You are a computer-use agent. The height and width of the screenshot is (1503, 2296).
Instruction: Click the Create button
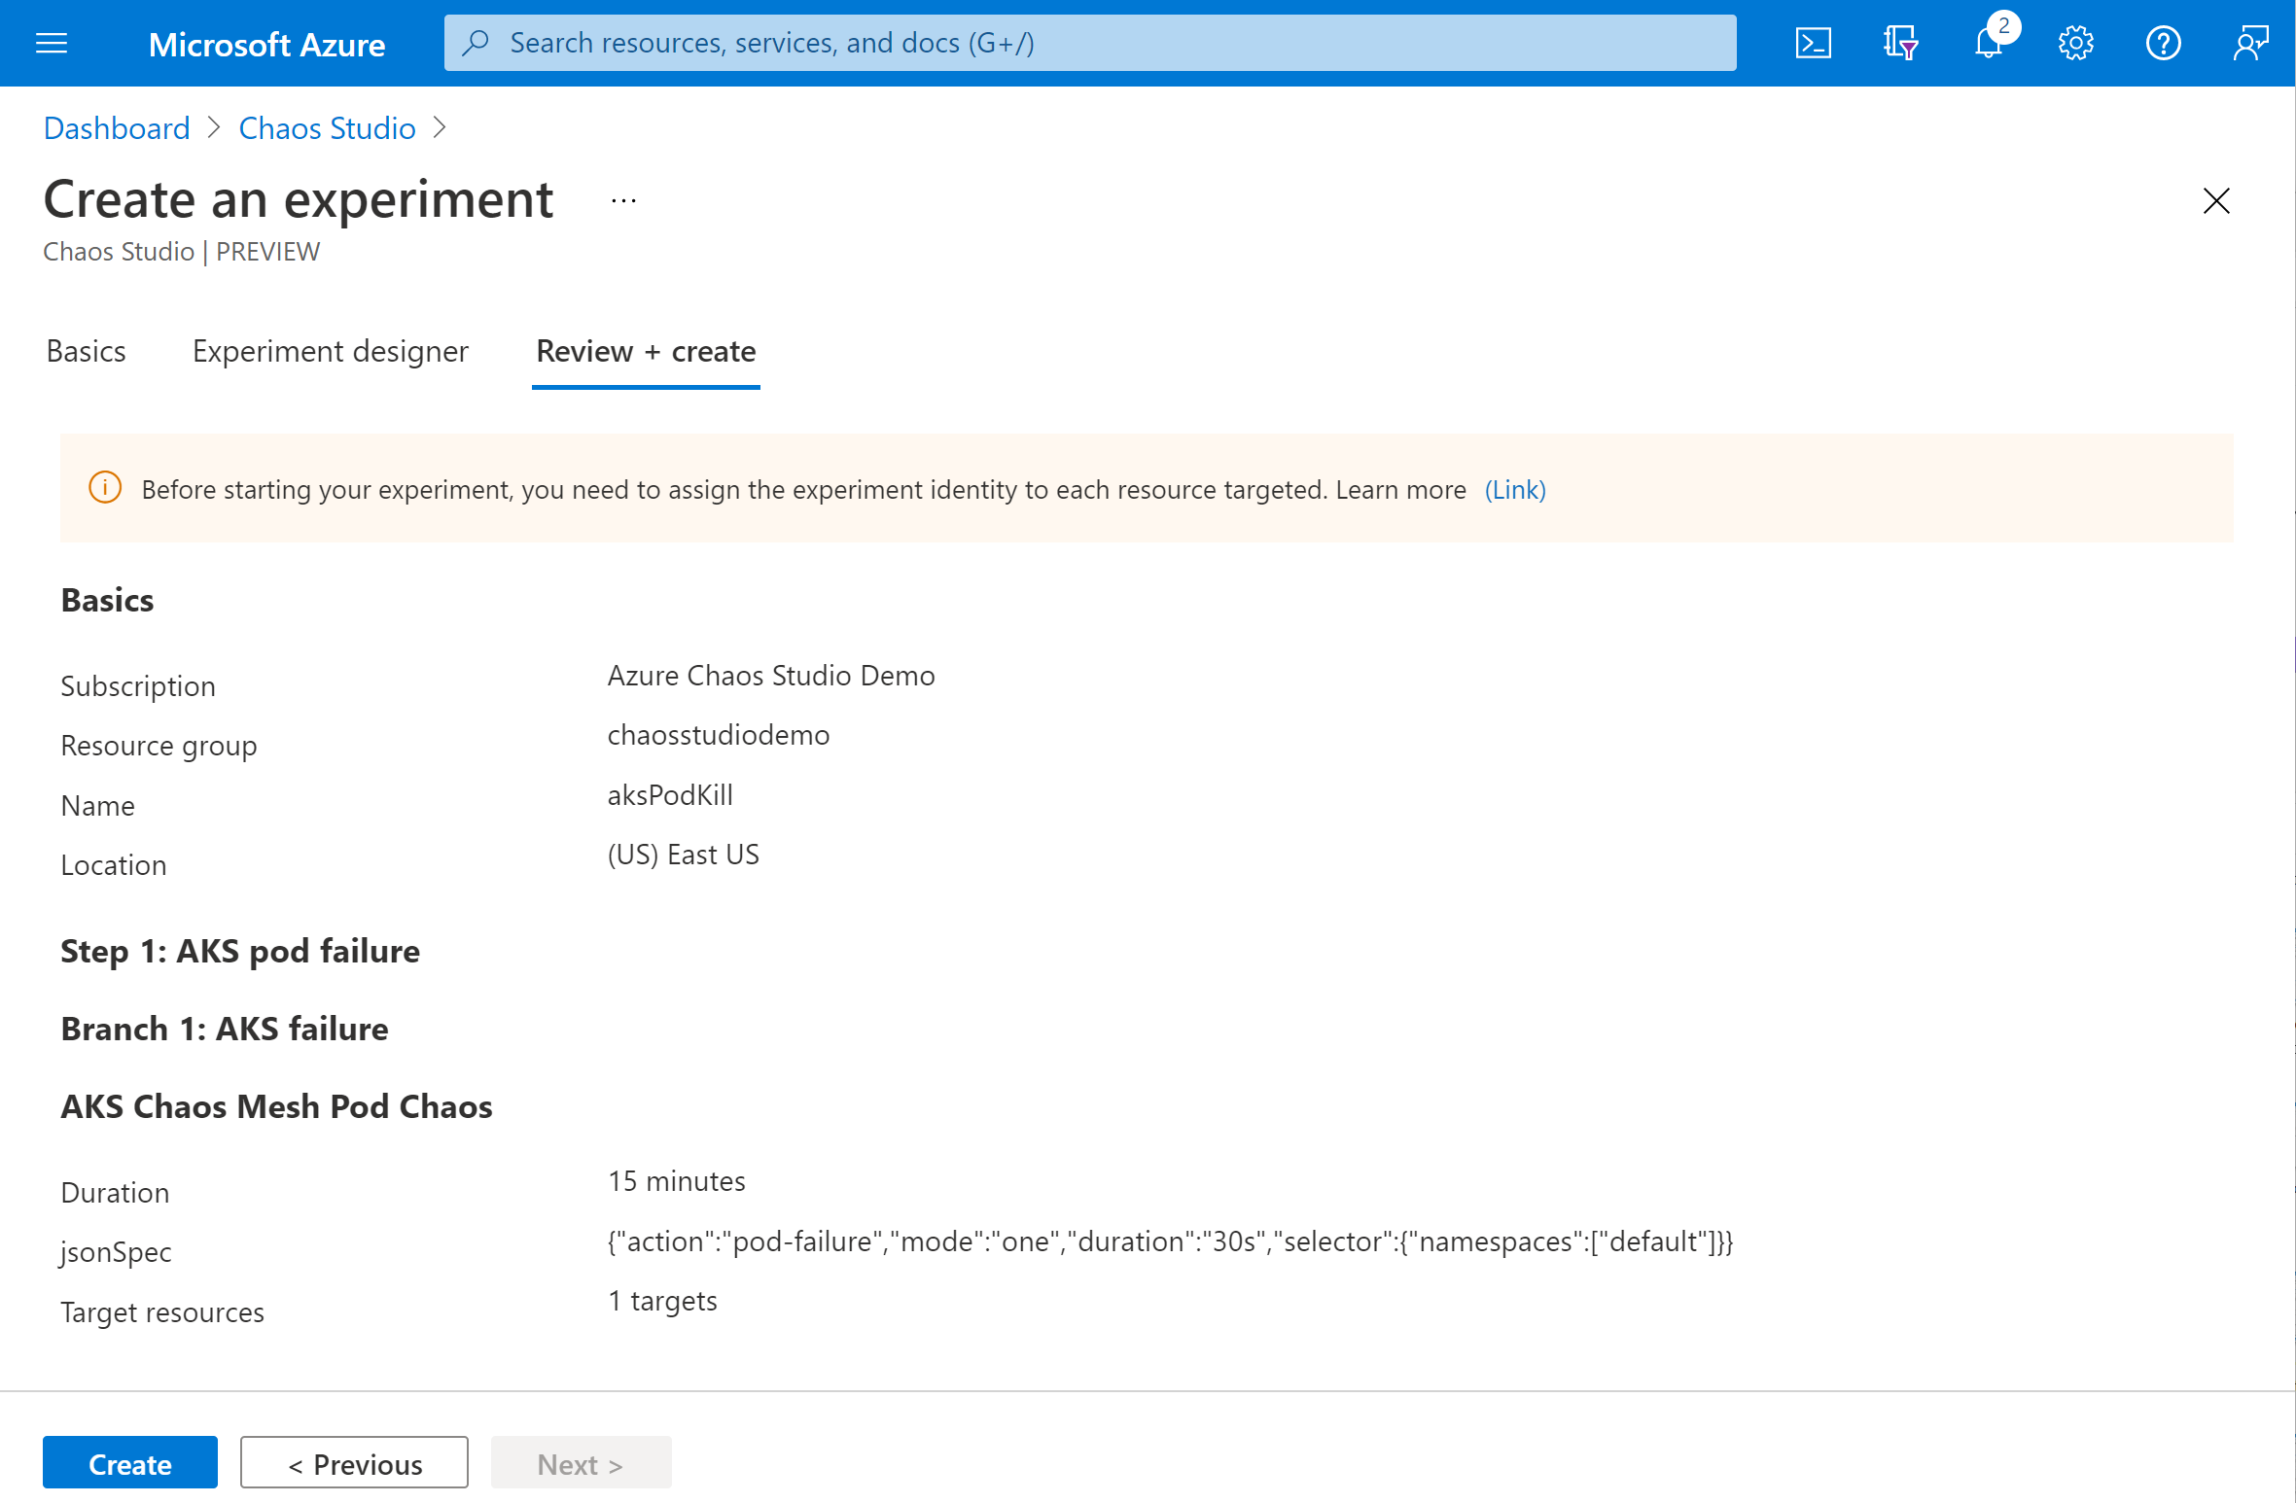(129, 1463)
